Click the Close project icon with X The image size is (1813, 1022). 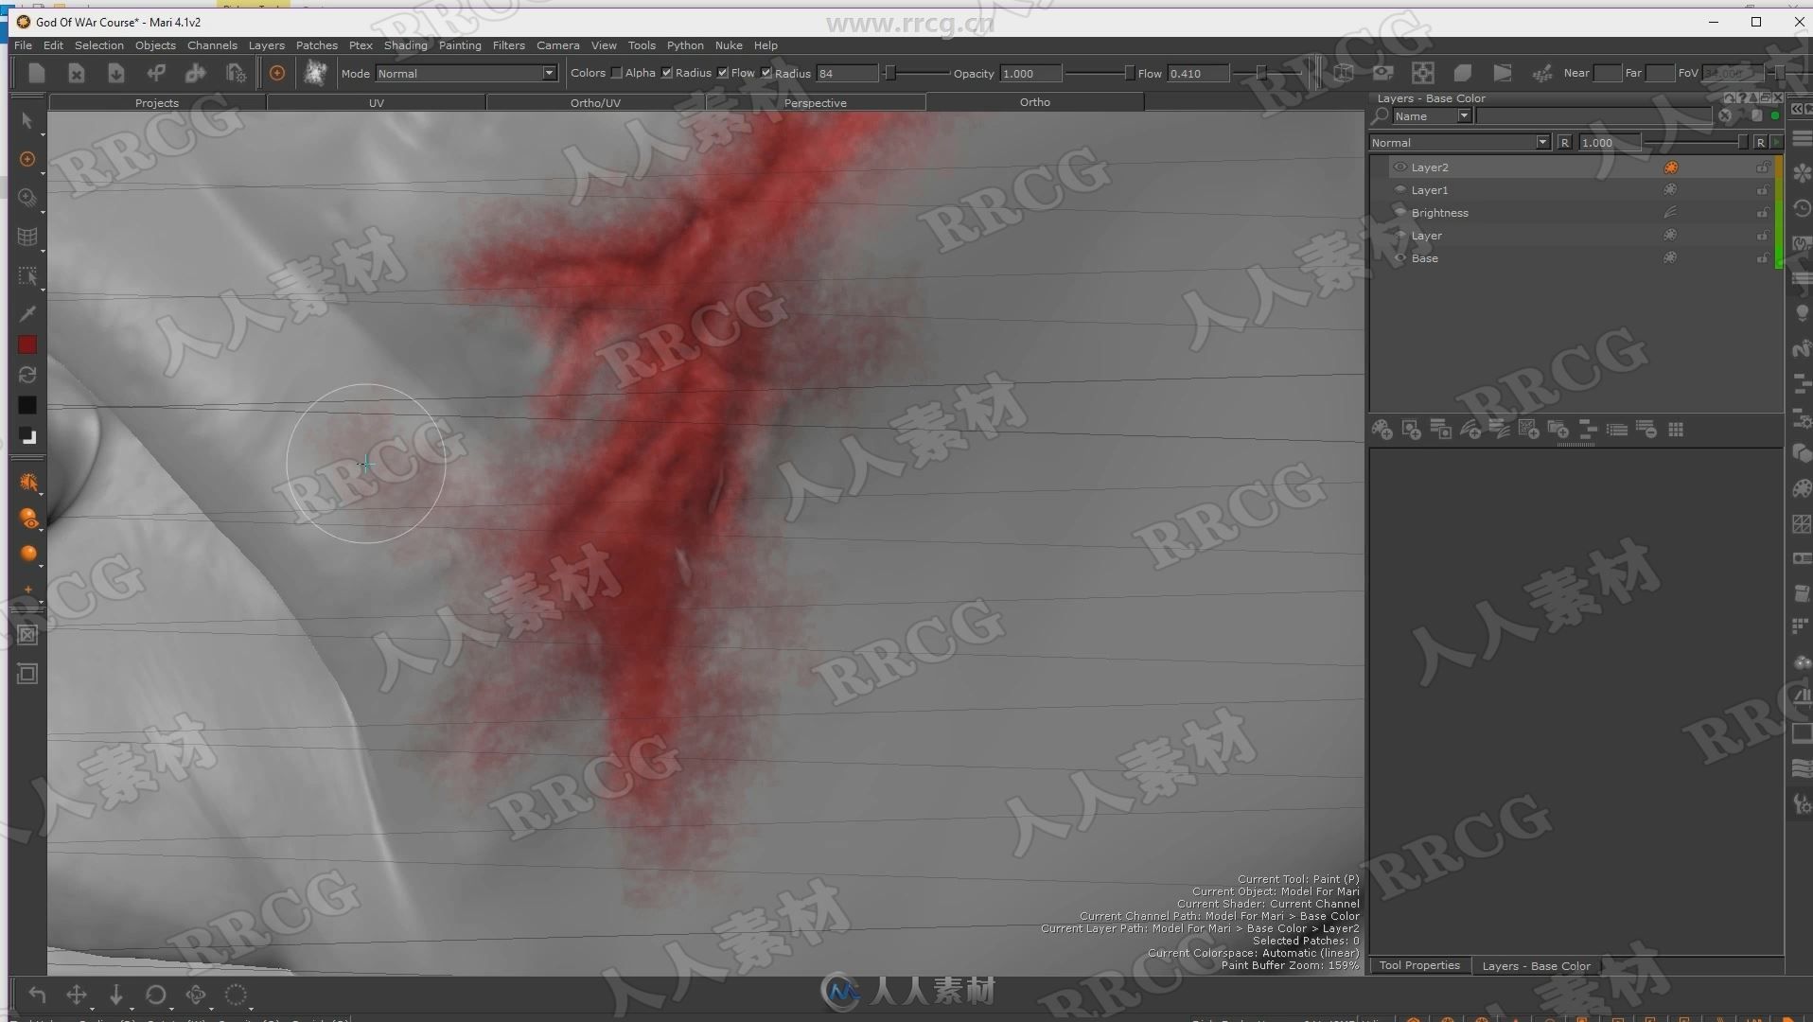(x=77, y=73)
